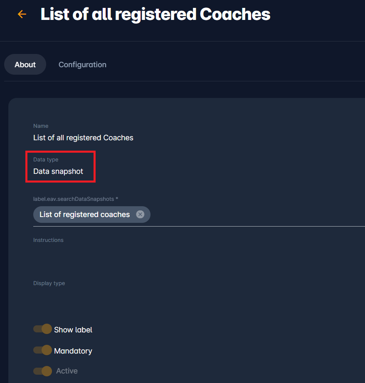Toggle the Show label switch
Image resolution: width=365 pixels, height=383 pixels.
tap(42, 329)
